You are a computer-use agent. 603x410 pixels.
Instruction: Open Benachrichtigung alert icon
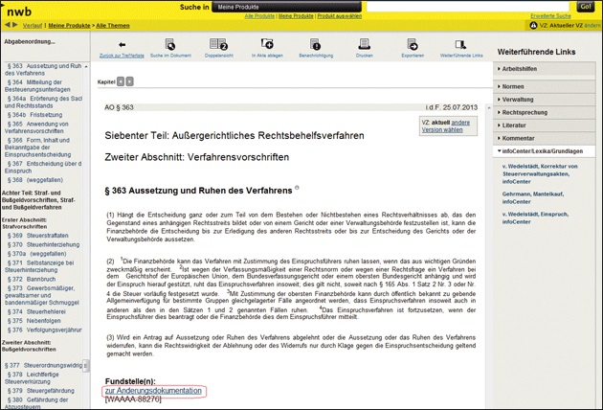(315, 45)
